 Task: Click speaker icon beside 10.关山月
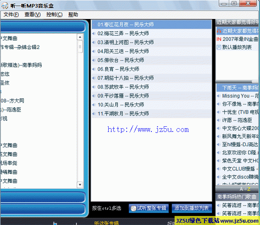tap(94, 105)
